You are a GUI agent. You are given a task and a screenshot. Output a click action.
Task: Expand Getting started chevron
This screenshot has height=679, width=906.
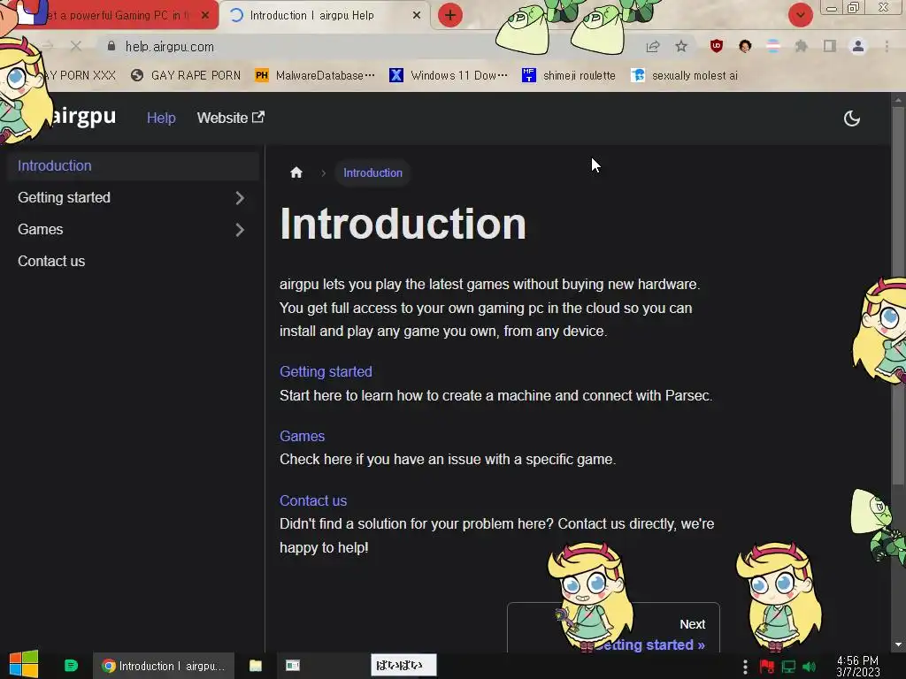point(240,198)
